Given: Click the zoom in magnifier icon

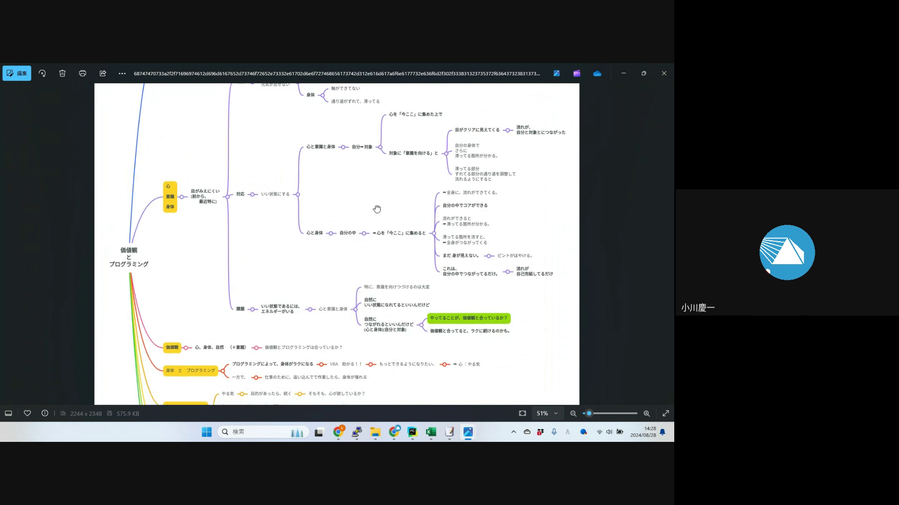Looking at the screenshot, I should click(647, 413).
